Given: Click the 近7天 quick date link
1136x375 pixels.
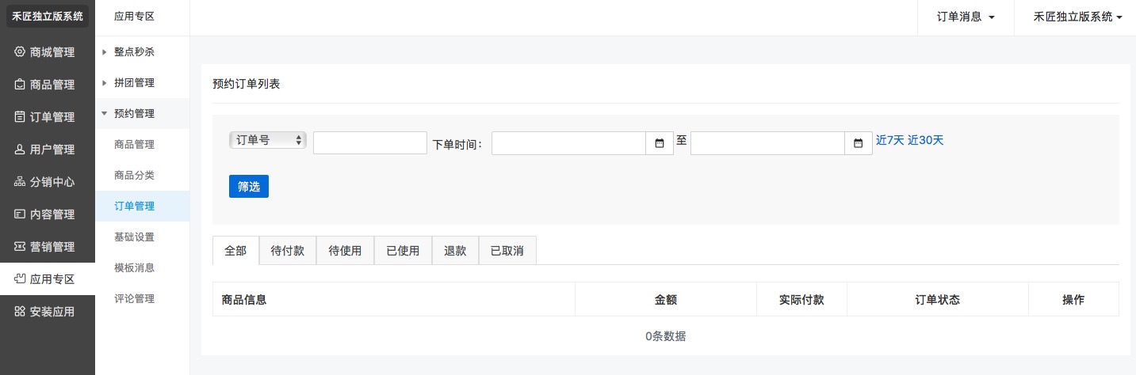Looking at the screenshot, I should pos(889,141).
